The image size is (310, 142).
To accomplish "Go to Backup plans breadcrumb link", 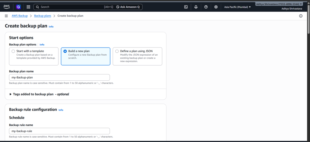I will (42, 16).
